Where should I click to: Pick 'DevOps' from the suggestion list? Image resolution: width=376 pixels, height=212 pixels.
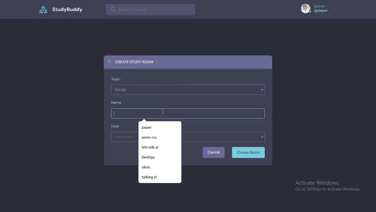coord(160,157)
